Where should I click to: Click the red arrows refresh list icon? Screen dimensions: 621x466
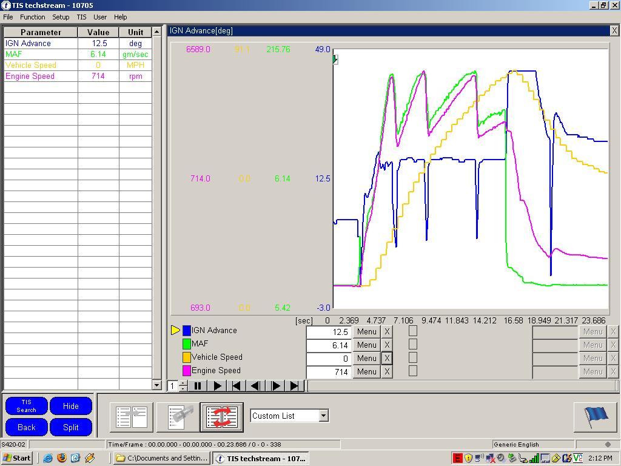222,417
